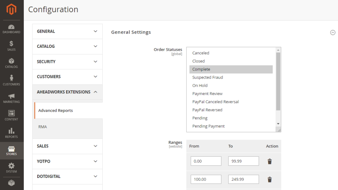Click the From field containing 100.00
Screen dimensions: 338x190
click(206, 179)
